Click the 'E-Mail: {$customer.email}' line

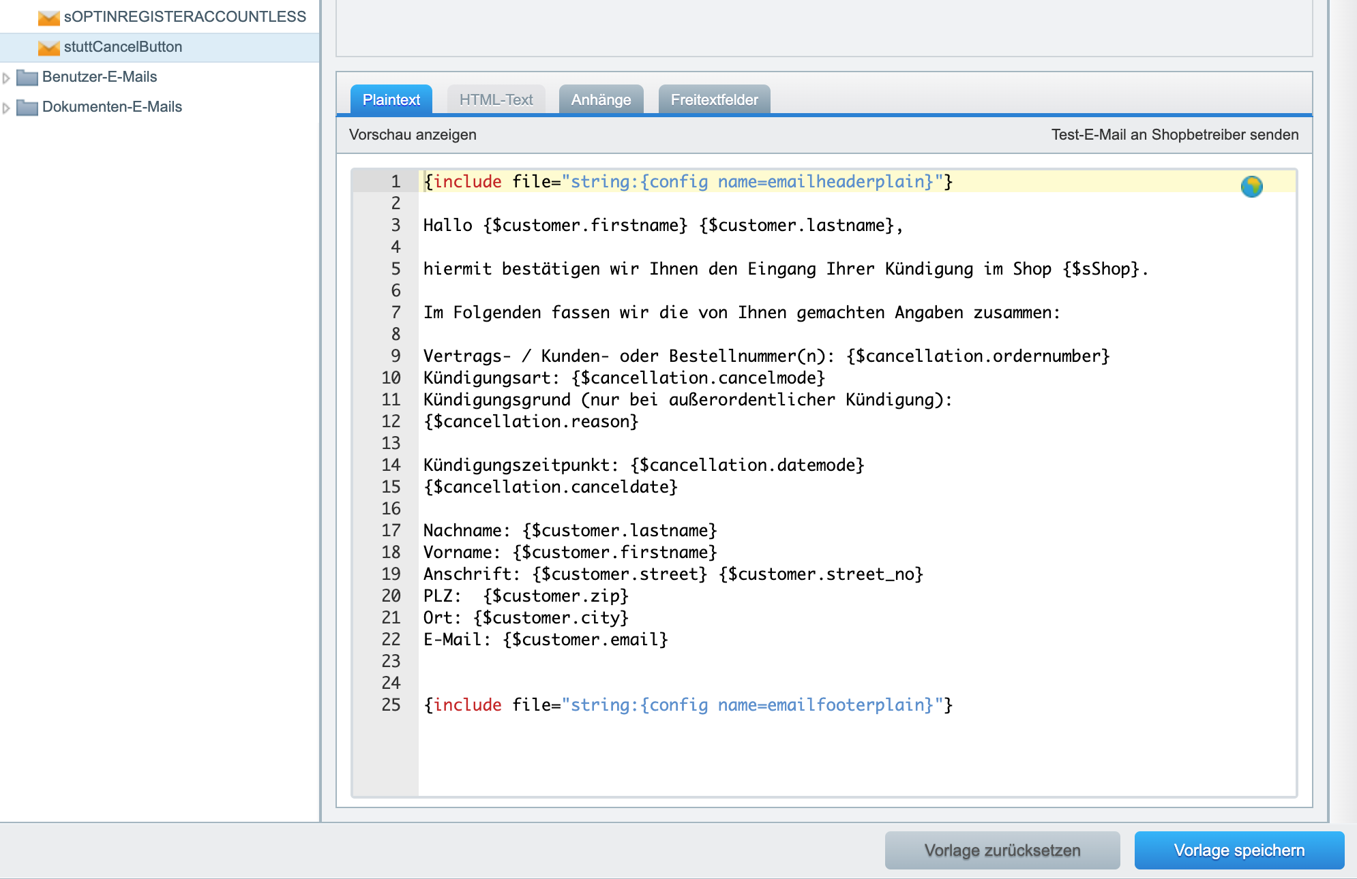click(x=546, y=639)
